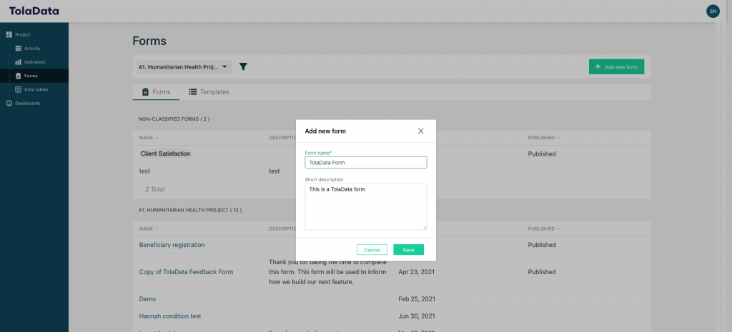Switch to the Forms tab
Screen dimensions: 732x332
click(156, 92)
